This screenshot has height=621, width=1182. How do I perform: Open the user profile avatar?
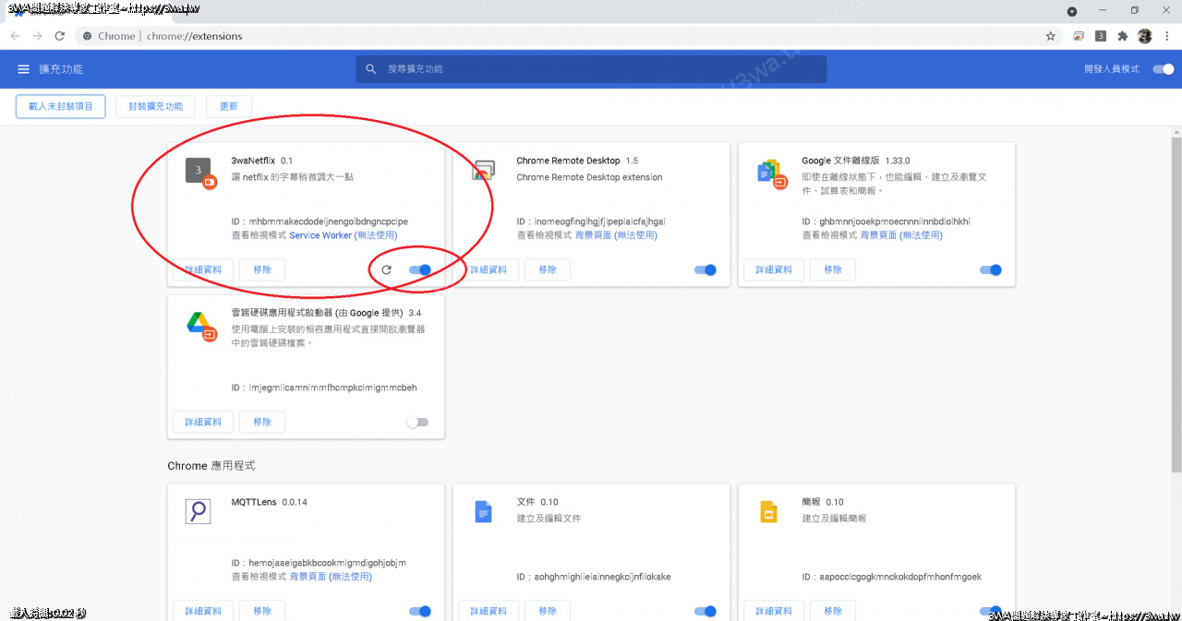click(1145, 36)
